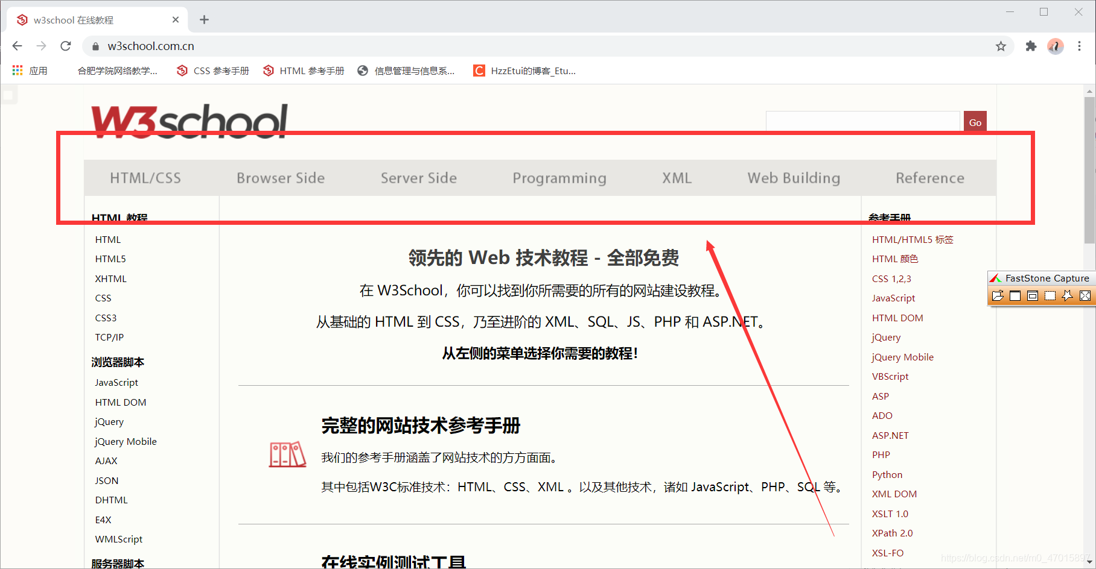Open AJAX tutorial in left sidebar
The width and height of the screenshot is (1096, 569).
106,461
